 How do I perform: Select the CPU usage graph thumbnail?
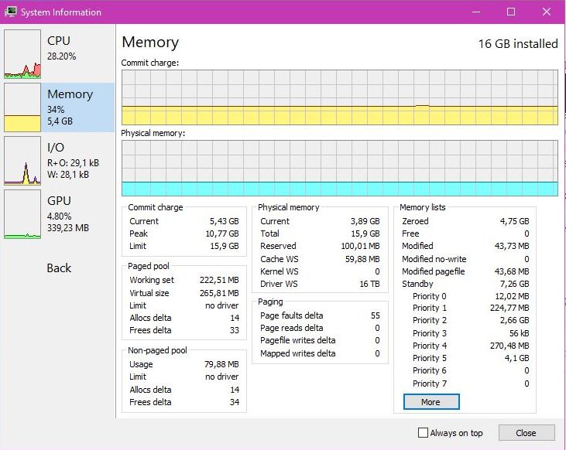point(22,55)
